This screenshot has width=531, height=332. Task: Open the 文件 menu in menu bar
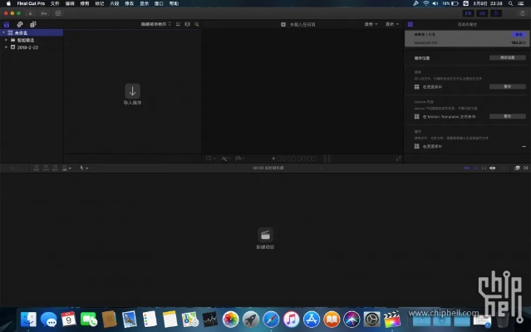(55, 3)
